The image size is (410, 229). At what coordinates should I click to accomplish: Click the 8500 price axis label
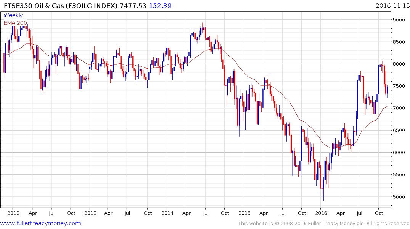(399, 42)
